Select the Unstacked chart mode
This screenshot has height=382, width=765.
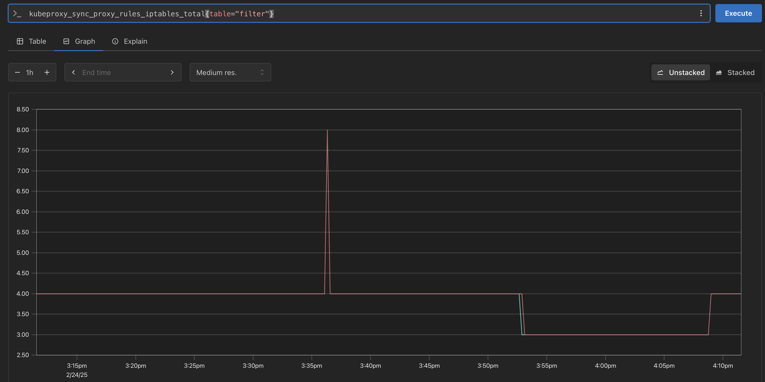pyautogui.click(x=680, y=72)
